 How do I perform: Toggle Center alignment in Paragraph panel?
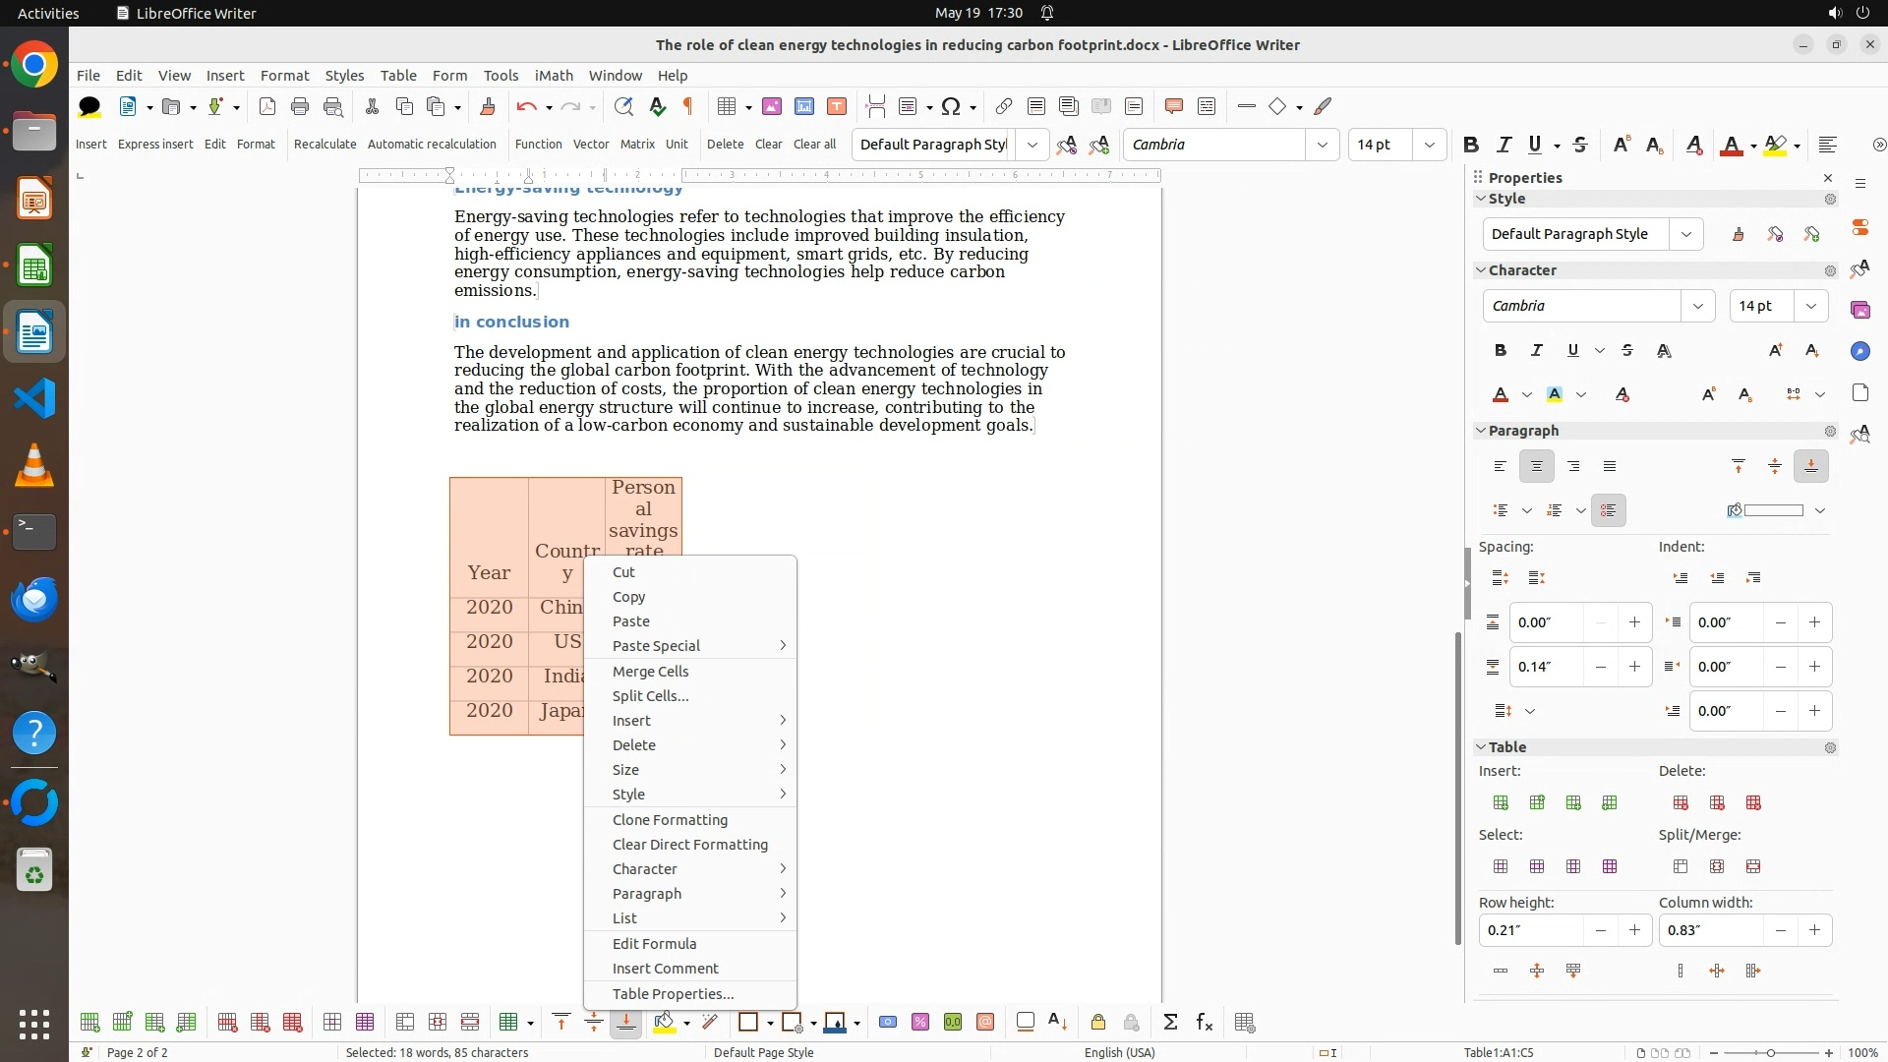pyautogui.click(x=1536, y=466)
